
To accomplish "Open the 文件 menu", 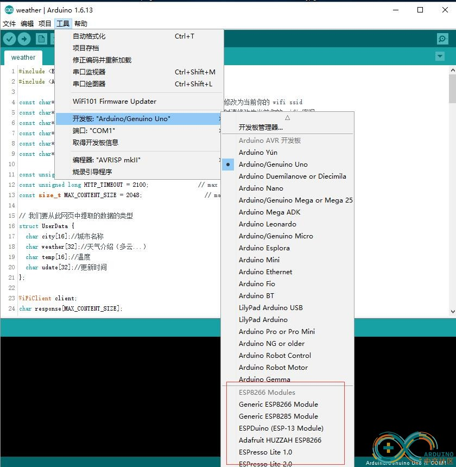I will (9, 23).
